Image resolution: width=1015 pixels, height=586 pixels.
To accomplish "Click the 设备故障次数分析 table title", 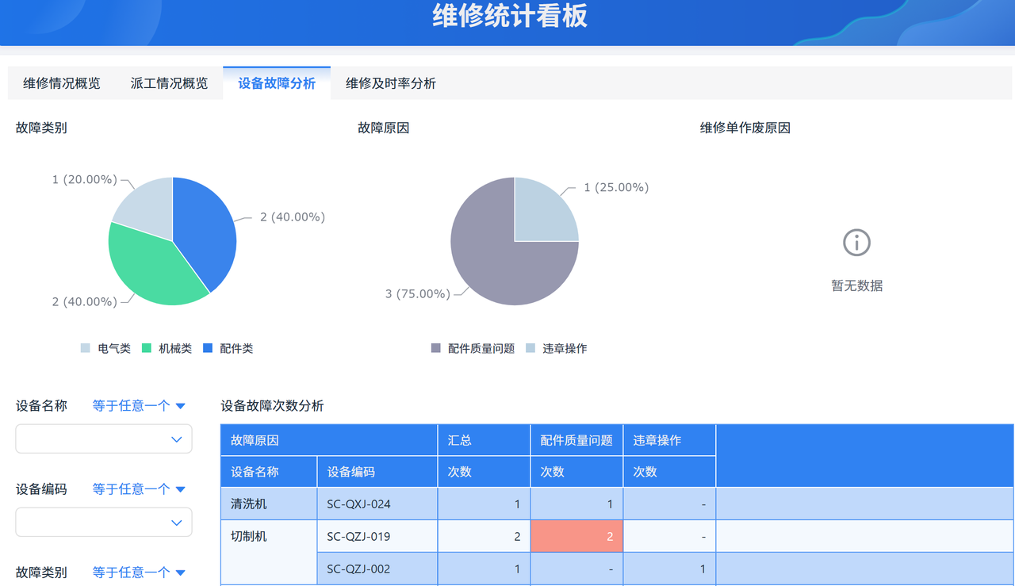I will coord(272,406).
